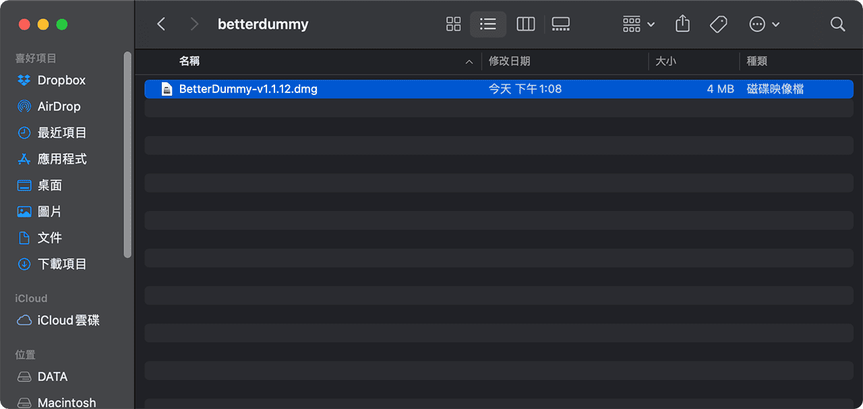This screenshot has width=863, height=409.
Task: Open the grouping options dropdown
Action: coord(637,24)
